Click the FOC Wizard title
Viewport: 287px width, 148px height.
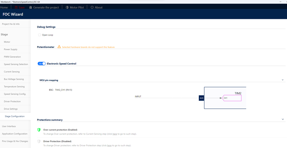click(13, 14)
